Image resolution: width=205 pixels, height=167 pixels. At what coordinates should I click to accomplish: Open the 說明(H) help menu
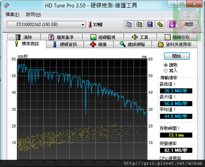(33, 14)
